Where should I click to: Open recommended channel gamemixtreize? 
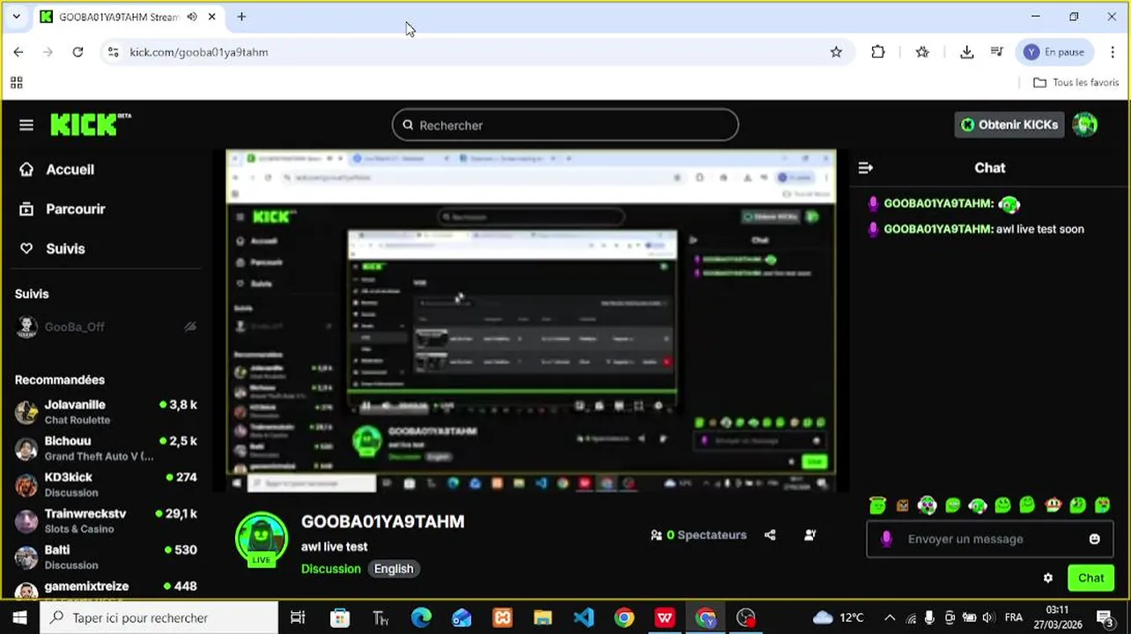(x=106, y=587)
